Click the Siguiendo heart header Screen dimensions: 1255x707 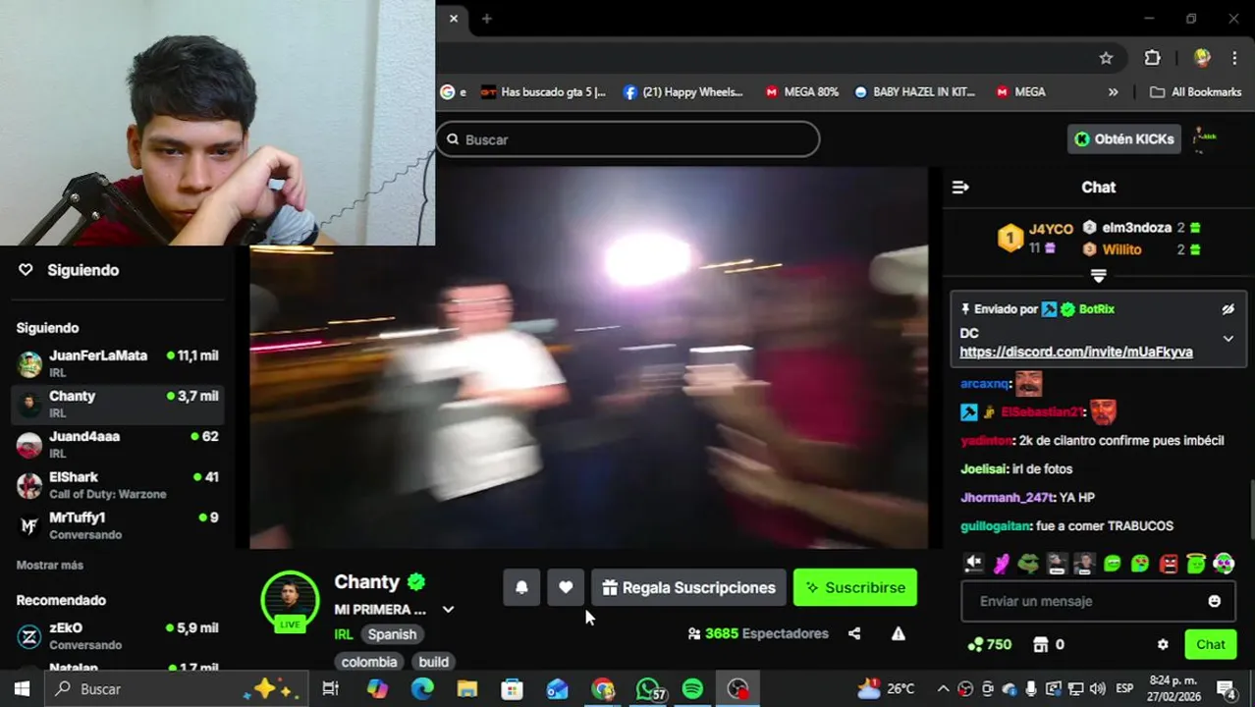point(69,270)
